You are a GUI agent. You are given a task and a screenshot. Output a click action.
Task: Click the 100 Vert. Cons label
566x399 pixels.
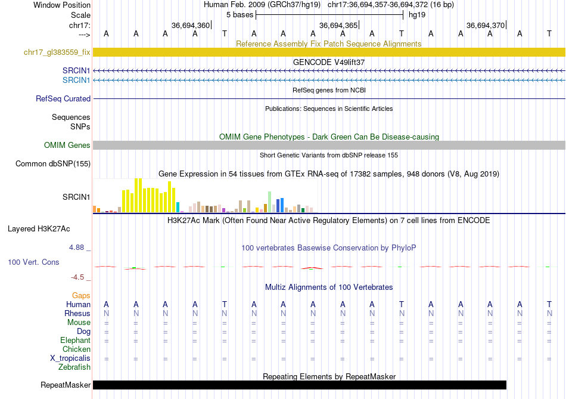33,262
